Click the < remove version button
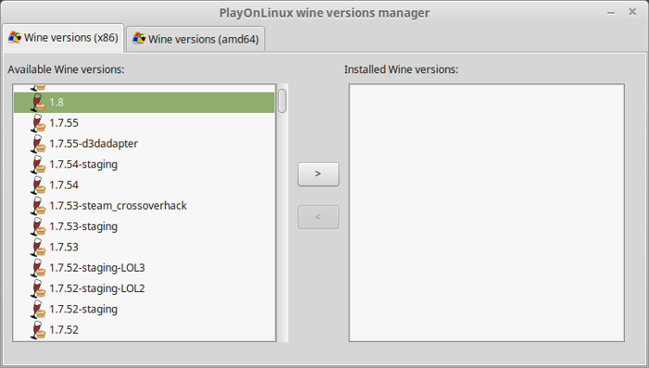Viewport: 649px width, 368px height. pos(318,217)
